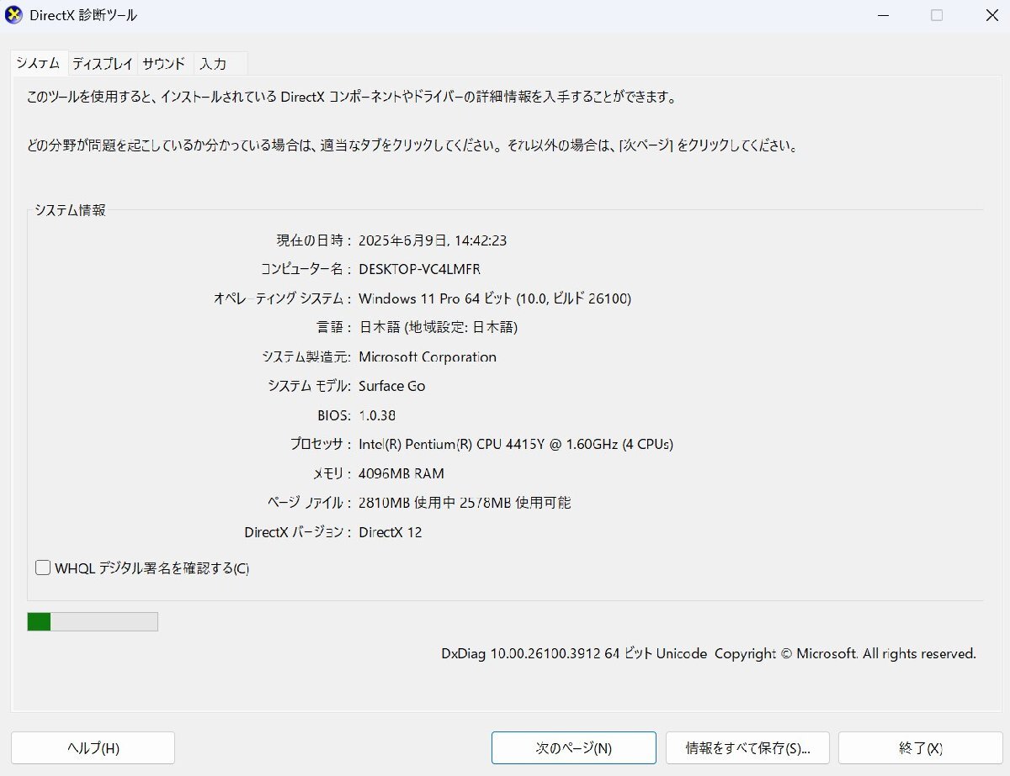Screen dimensions: 1010x776
Task: Select the システム tab
Action: pos(39,63)
